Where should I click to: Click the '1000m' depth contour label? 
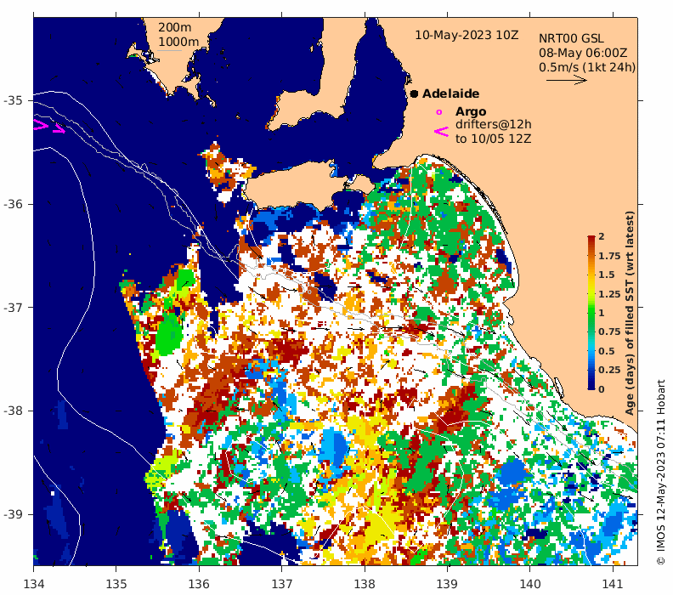click(x=178, y=42)
